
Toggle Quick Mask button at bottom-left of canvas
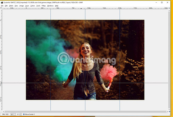pyautogui.click(x=2, y=112)
